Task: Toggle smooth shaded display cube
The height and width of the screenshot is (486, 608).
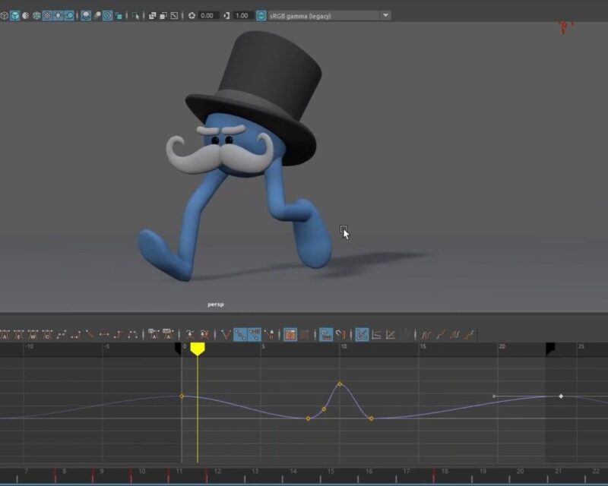Action: 14,15
